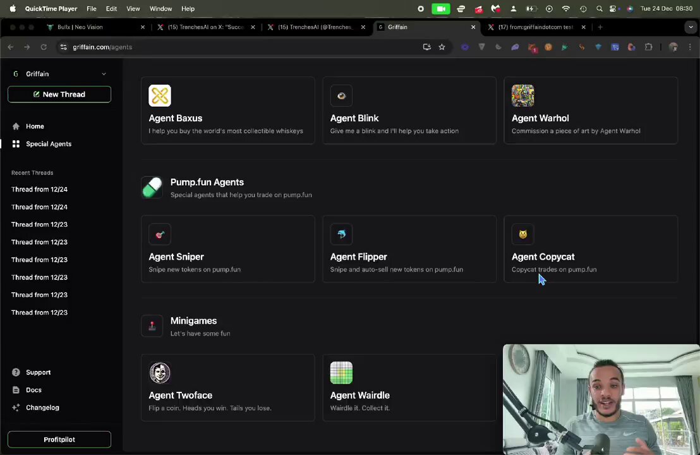Start a New Thread

pyautogui.click(x=59, y=94)
